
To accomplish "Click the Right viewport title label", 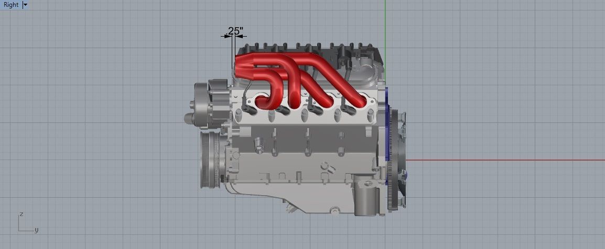I will [11, 5].
